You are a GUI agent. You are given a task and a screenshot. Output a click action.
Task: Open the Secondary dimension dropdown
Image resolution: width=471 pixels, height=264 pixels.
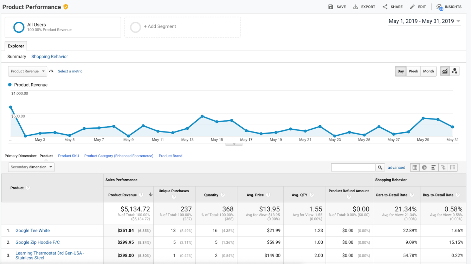31,167
